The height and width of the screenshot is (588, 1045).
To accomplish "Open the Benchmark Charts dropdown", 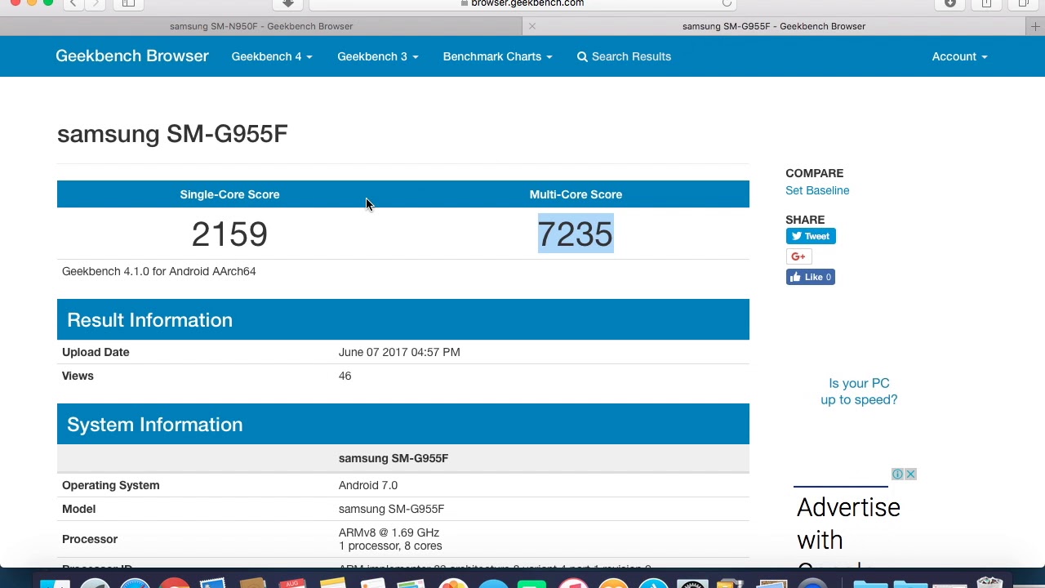I will [x=498, y=56].
